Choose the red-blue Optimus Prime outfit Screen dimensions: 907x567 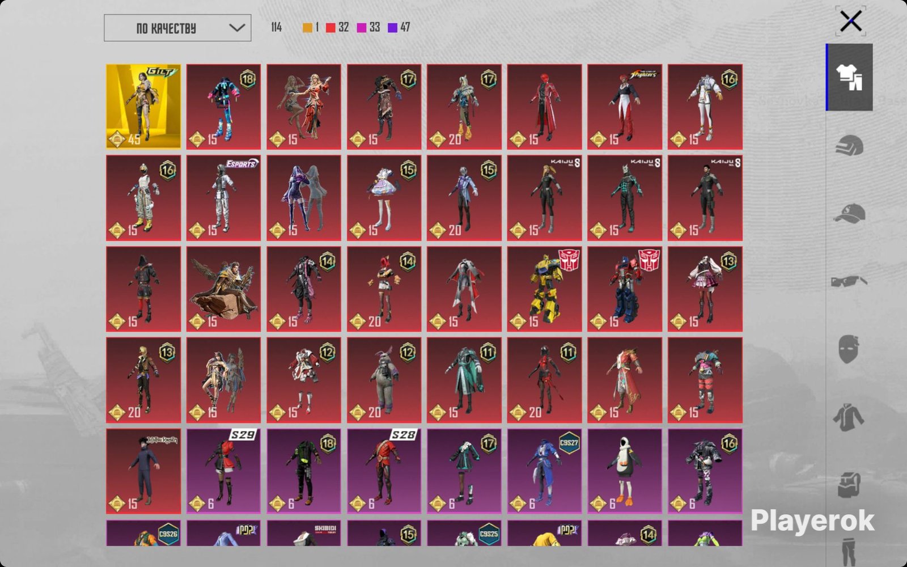click(x=625, y=289)
